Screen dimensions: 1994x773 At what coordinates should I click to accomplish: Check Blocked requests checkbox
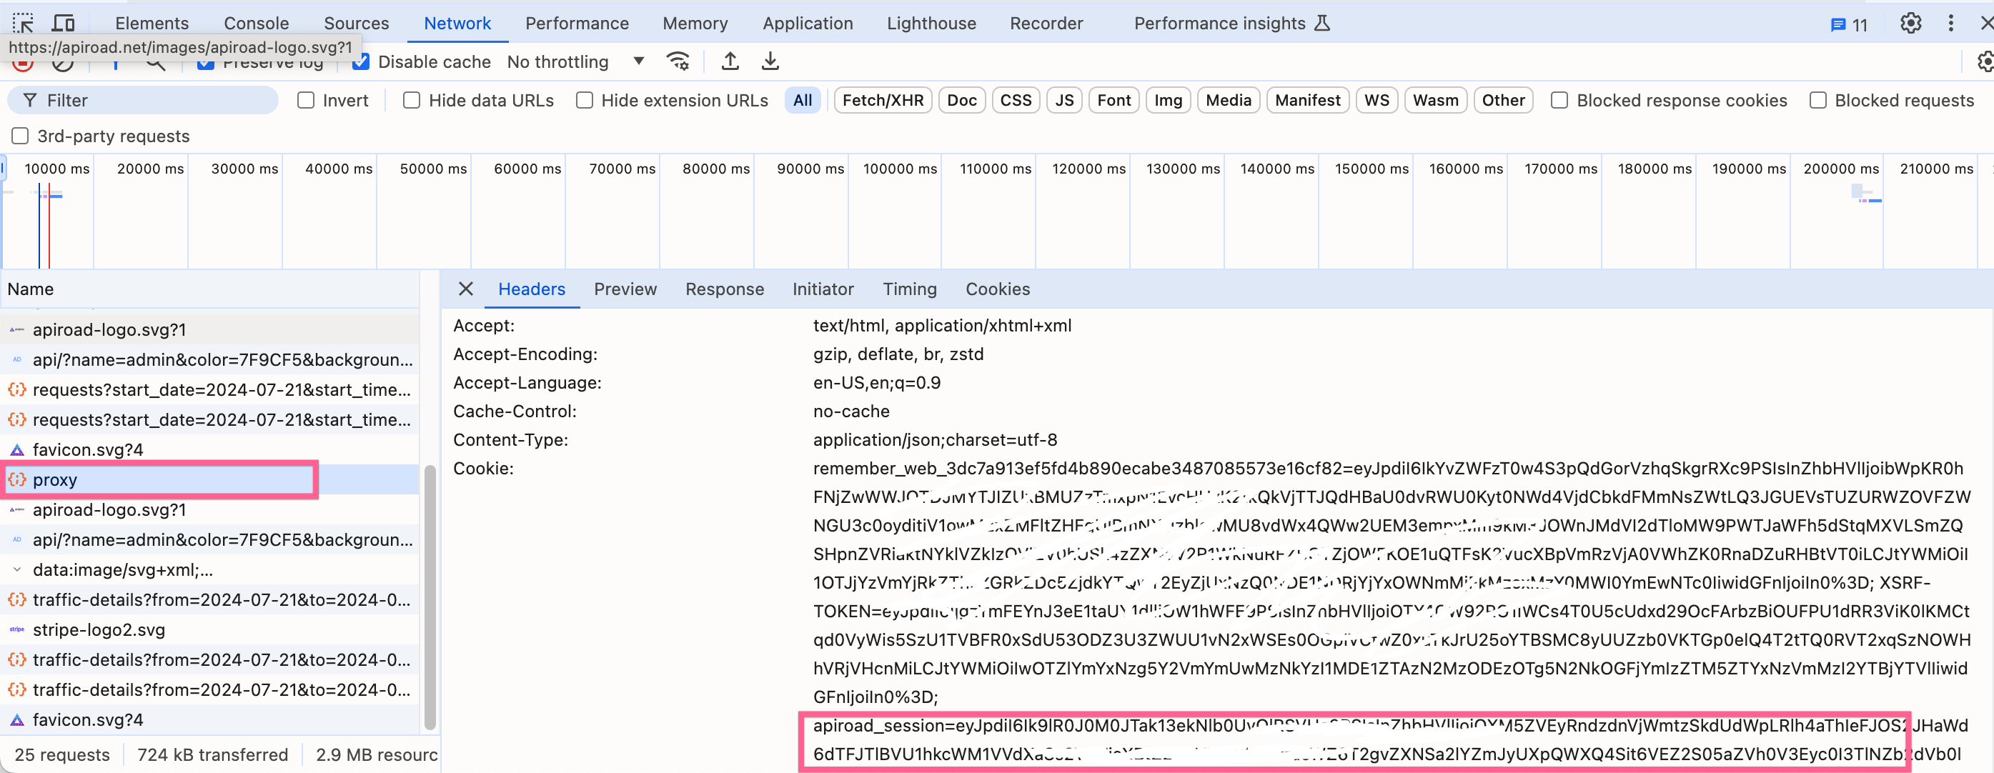[1818, 101]
